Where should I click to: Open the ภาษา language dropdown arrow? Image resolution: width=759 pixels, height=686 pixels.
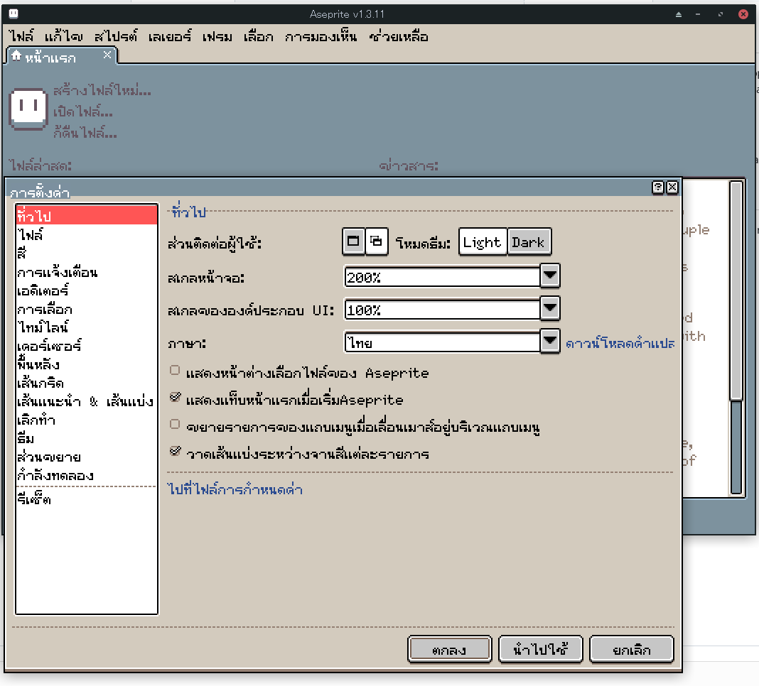[550, 342]
